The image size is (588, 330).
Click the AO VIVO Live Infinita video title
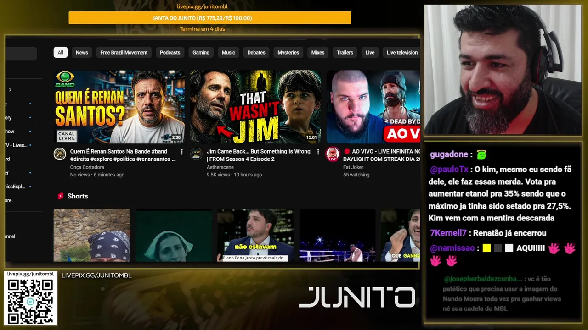click(381, 155)
